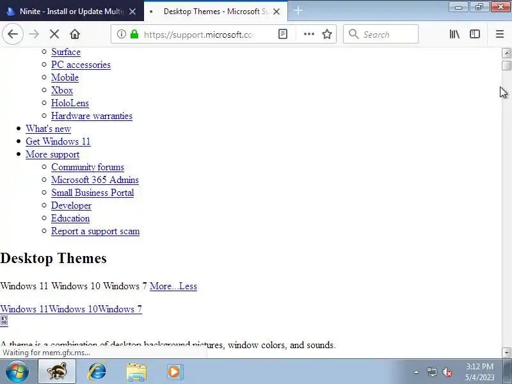Follow the Developer link
512x384 pixels.
71,205
